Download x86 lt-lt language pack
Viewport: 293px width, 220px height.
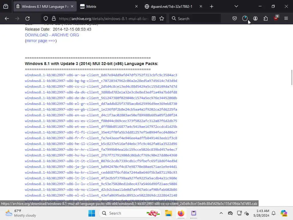point(101,178)
